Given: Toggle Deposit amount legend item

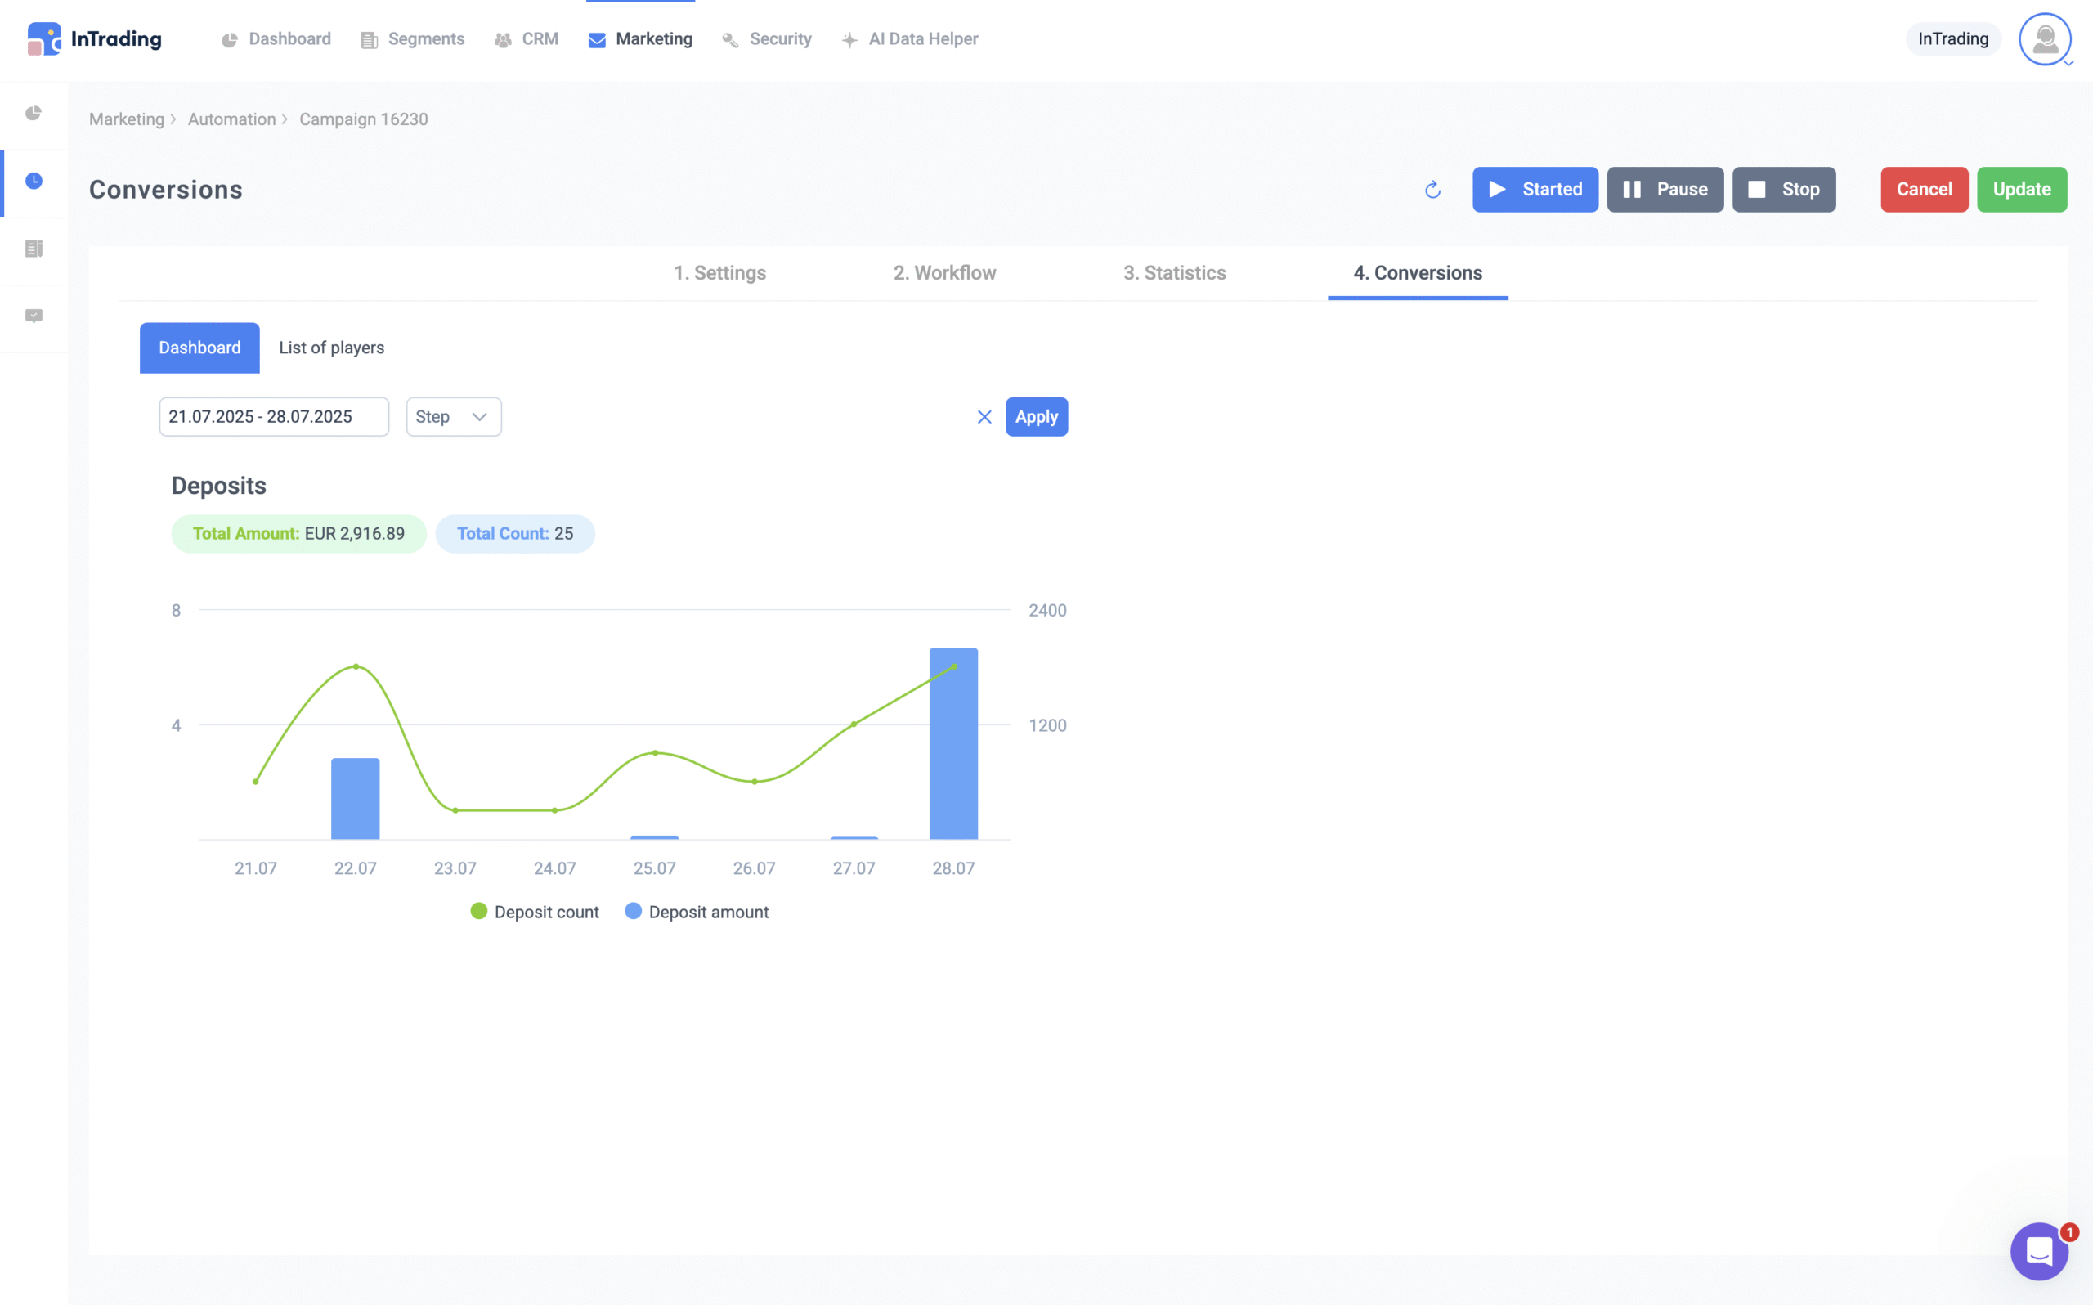Looking at the screenshot, I should pos(697,912).
